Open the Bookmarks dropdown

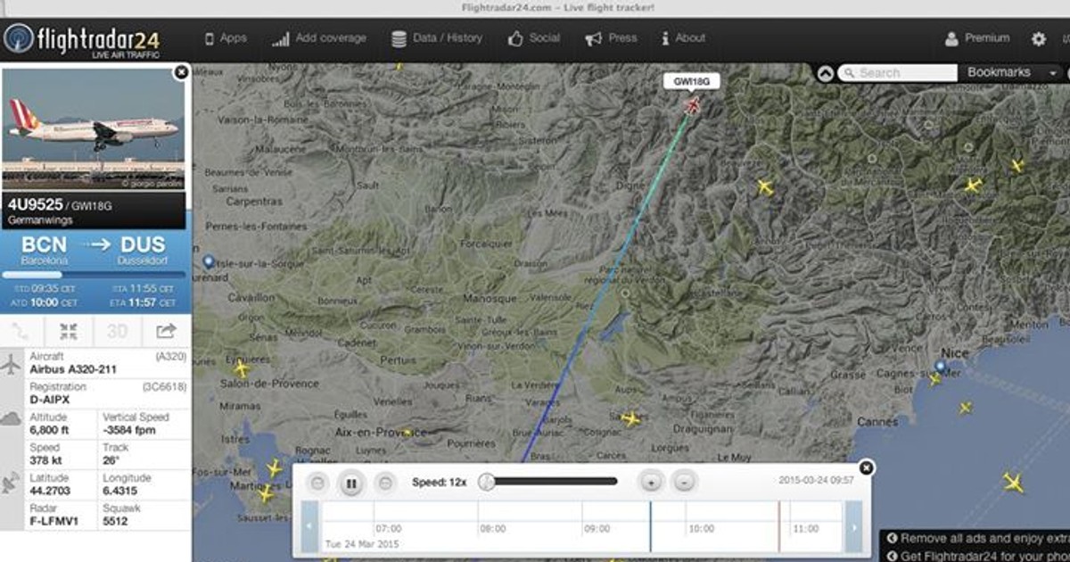pyautogui.click(x=1012, y=73)
